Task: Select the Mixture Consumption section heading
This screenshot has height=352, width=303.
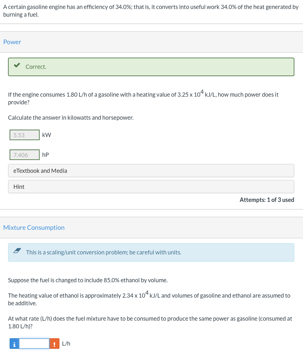Action: 34,228
